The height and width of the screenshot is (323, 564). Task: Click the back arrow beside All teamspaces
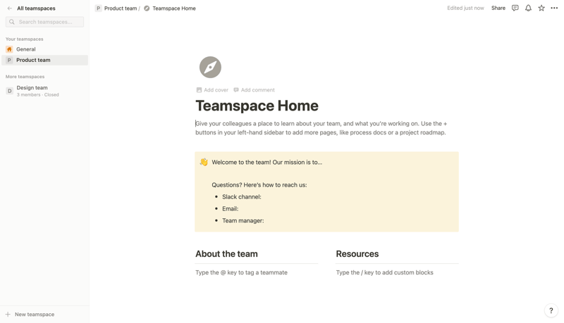10,8
